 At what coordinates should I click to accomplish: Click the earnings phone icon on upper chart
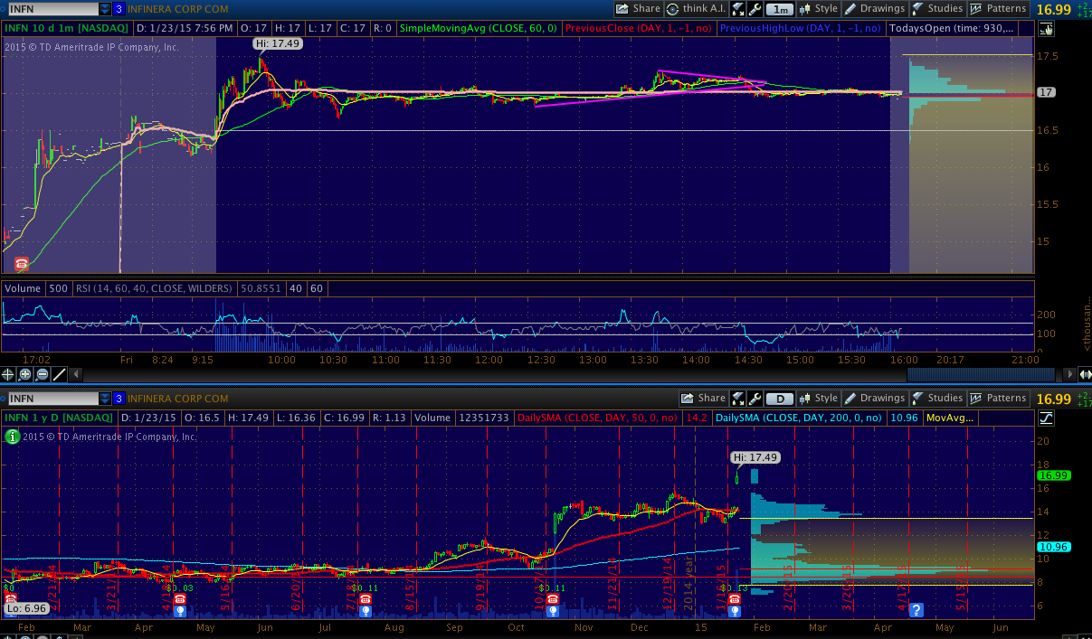point(21,263)
